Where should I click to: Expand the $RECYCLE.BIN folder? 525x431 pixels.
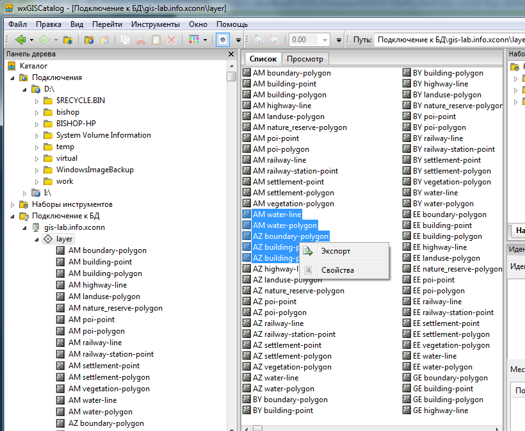tap(37, 101)
